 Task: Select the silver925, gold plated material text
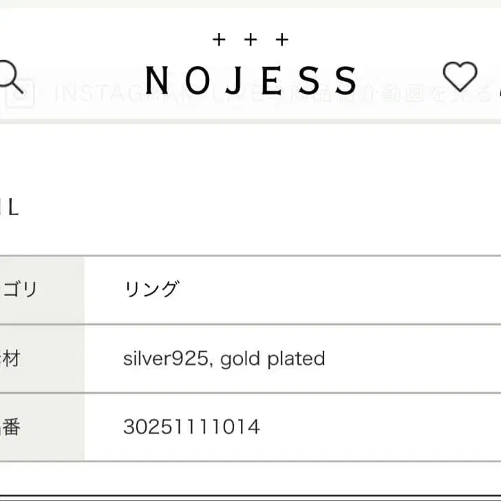224,359
